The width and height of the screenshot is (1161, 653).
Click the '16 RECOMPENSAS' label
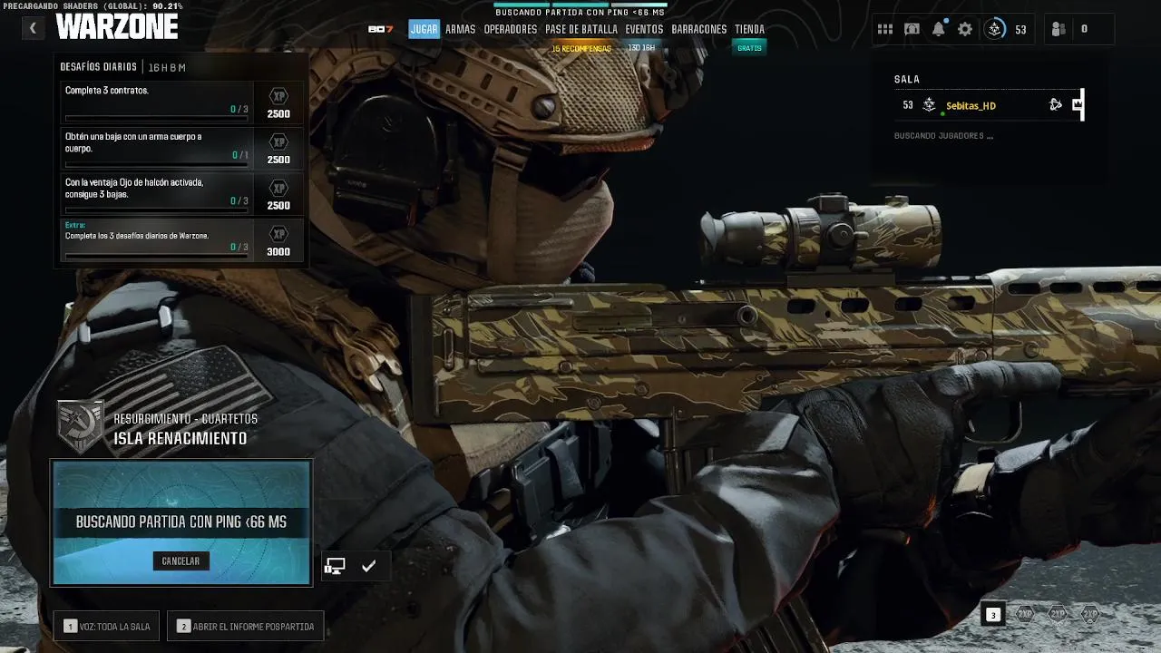581,48
